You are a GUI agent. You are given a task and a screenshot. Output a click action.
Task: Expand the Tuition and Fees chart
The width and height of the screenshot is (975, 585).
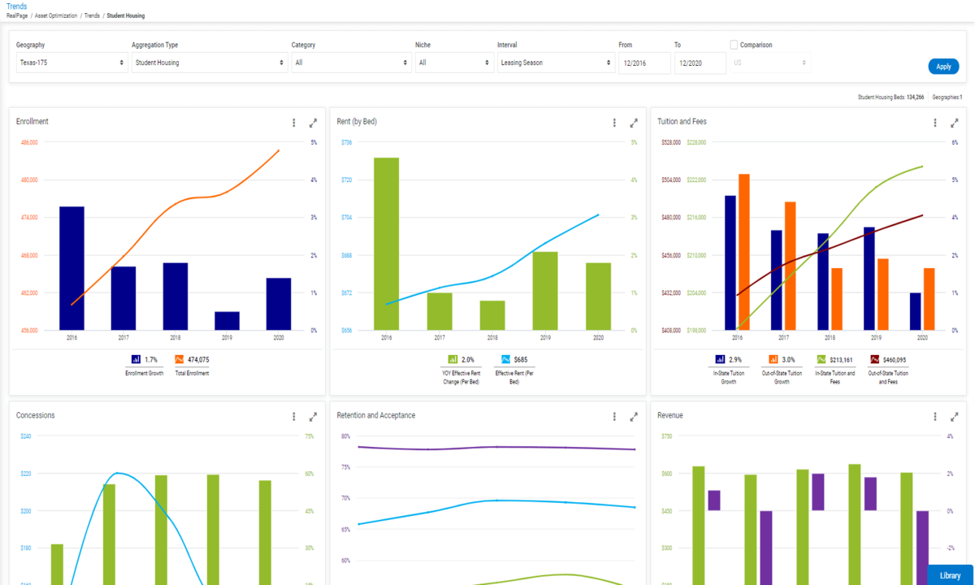coord(955,123)
